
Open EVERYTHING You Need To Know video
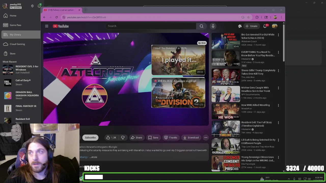tap(258, 54)
